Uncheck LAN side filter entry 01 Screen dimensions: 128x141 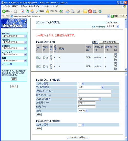pyautogui.click(x=37, y=58)
